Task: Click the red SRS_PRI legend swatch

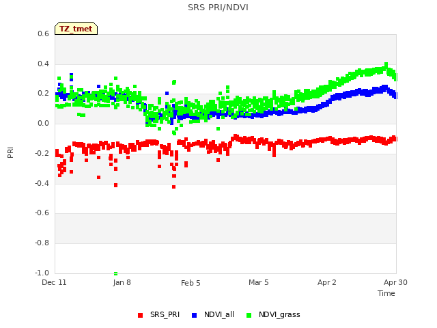Action: (x=140, y=315)
